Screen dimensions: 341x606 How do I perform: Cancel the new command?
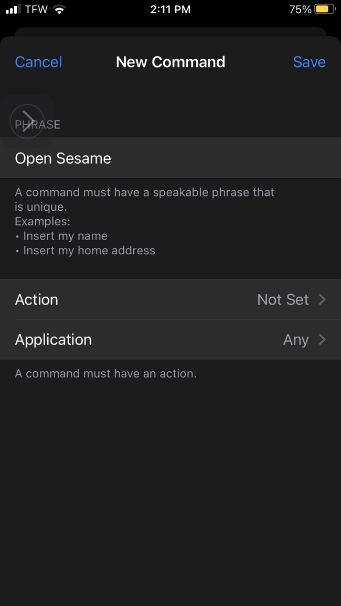38,62
